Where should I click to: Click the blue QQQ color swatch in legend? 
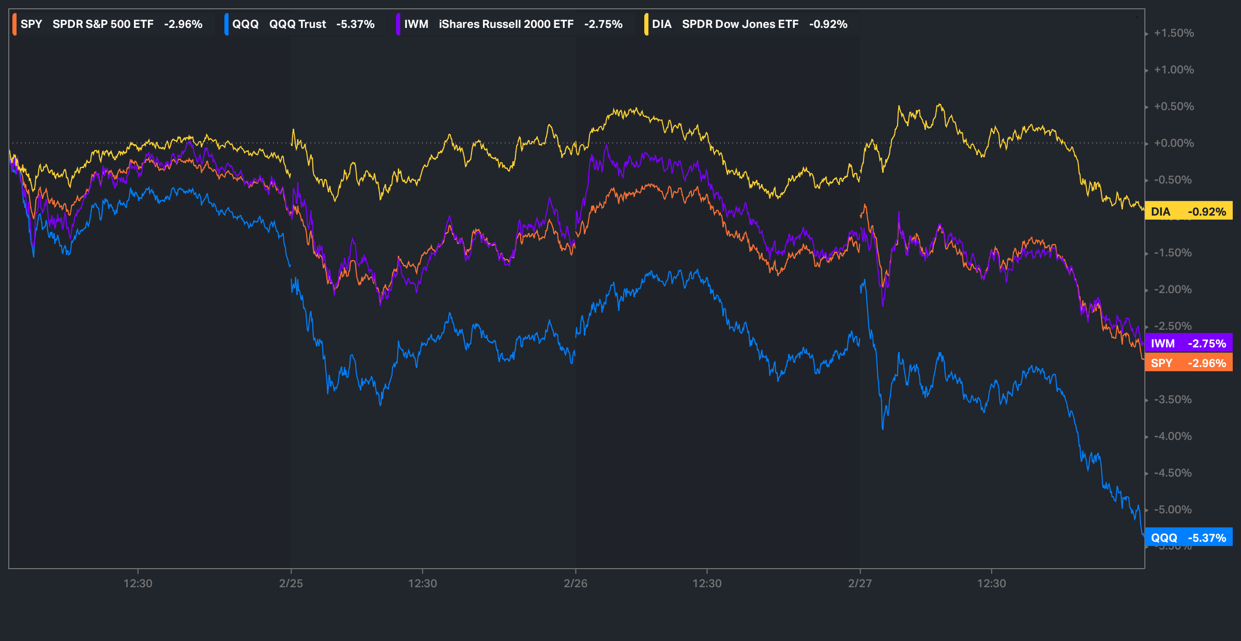[226, 24]
